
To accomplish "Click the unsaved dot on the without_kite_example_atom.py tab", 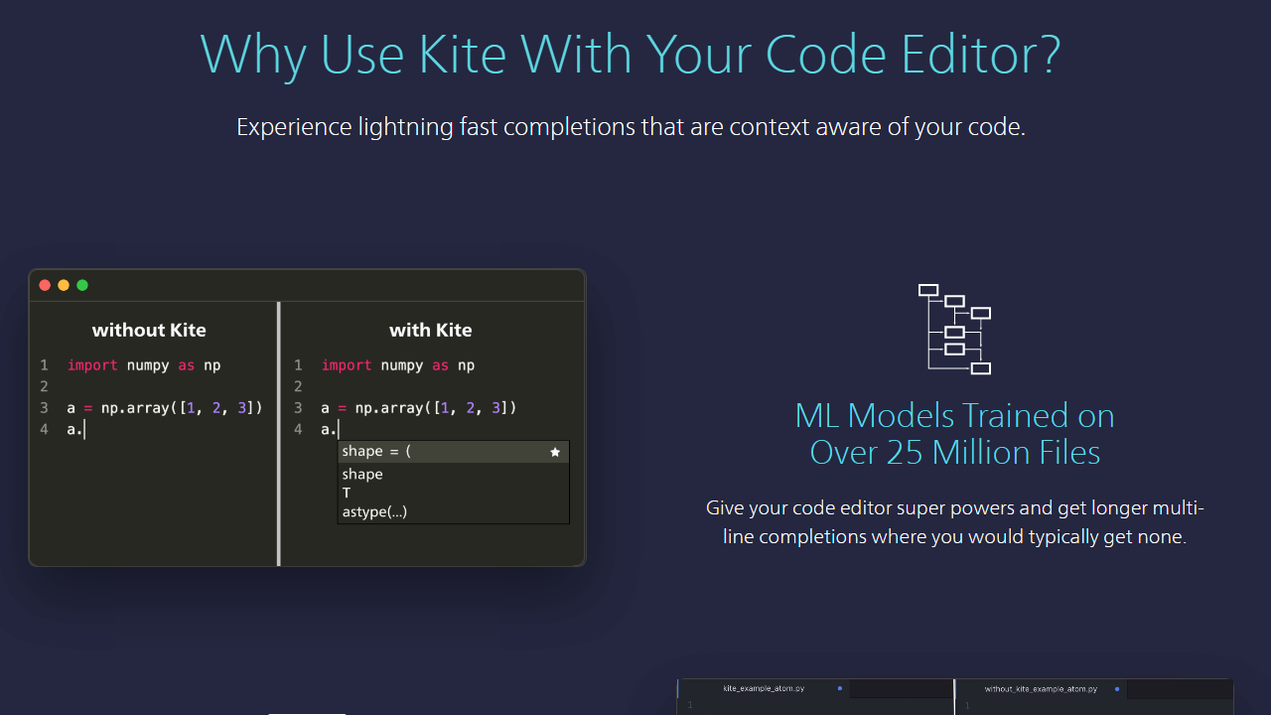I will [x=1117, y=688].
